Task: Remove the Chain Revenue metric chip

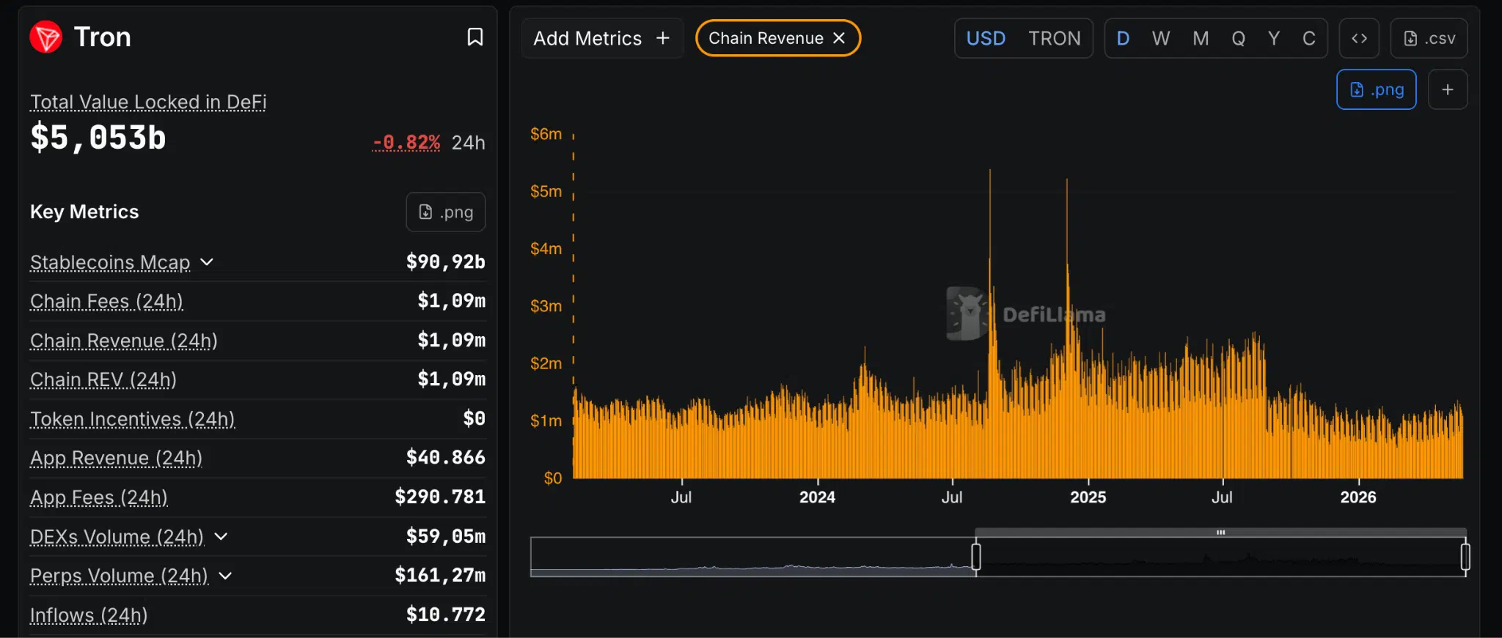Action: (839, 38)
